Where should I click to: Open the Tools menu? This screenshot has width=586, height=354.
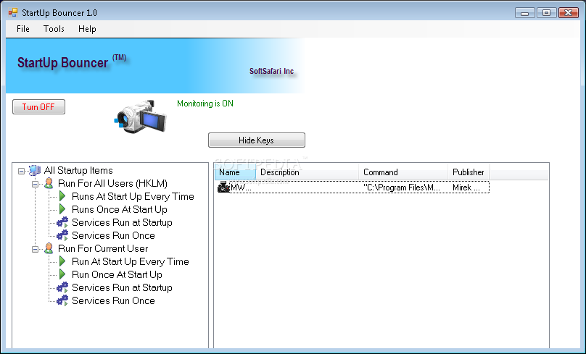[54, 29]
